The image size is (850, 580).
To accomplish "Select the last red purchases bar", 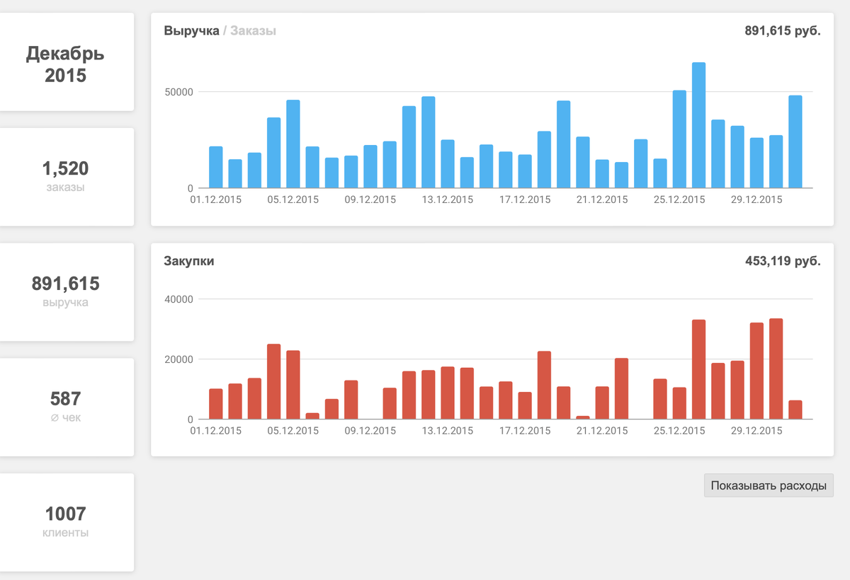I will pos(795,410).
